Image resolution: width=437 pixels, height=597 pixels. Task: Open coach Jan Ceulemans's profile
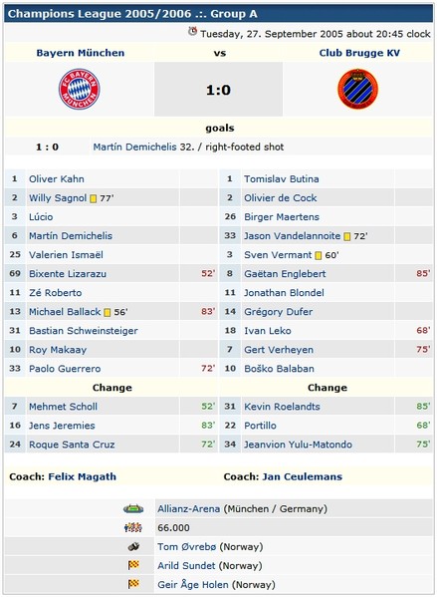302,476
